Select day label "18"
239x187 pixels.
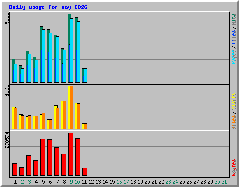pyautogui.click(x=133, y=182)
